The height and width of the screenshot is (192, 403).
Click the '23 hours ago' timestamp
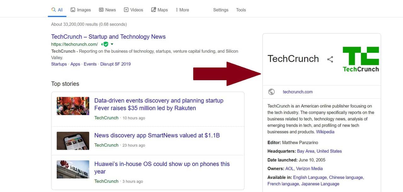point(134,145)
